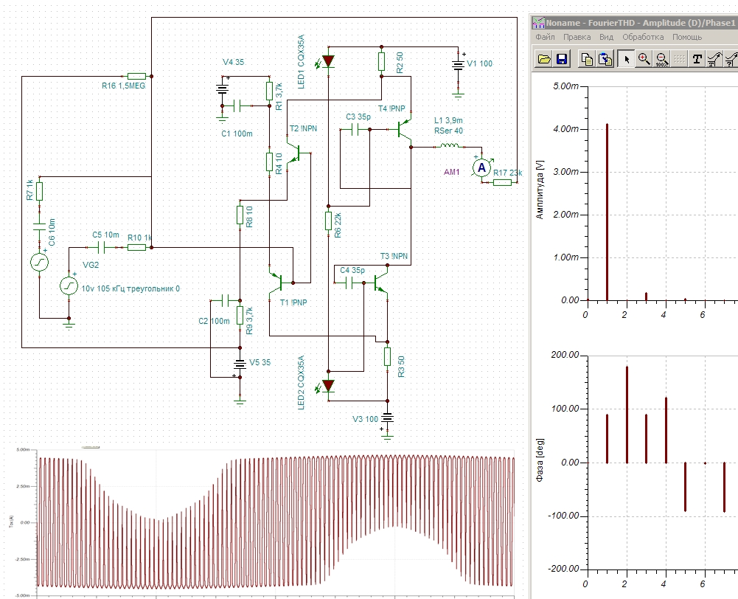Click the Open file folder icon
This screenshot has height=599, width=738.
point(544,60)
